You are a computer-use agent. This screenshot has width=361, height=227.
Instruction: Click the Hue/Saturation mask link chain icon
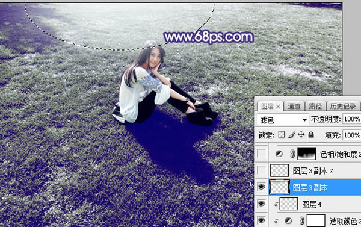(292, 154)
